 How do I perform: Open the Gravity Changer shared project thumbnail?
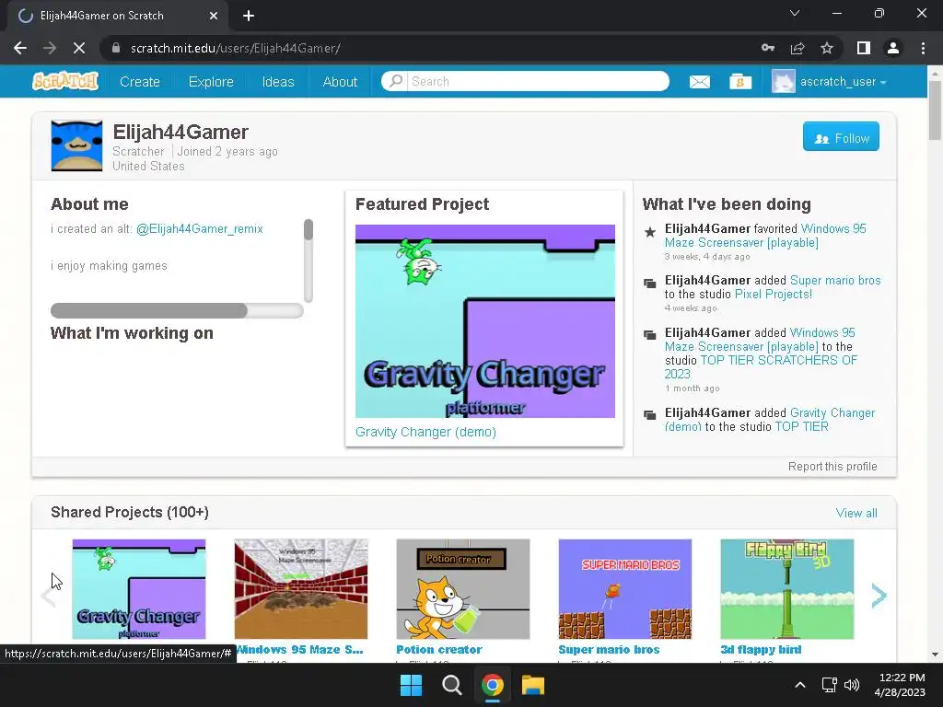tap(139, 589)
